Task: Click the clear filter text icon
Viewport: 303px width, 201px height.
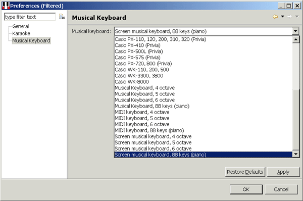Action: pyautogui.click(x=62, y=17)
